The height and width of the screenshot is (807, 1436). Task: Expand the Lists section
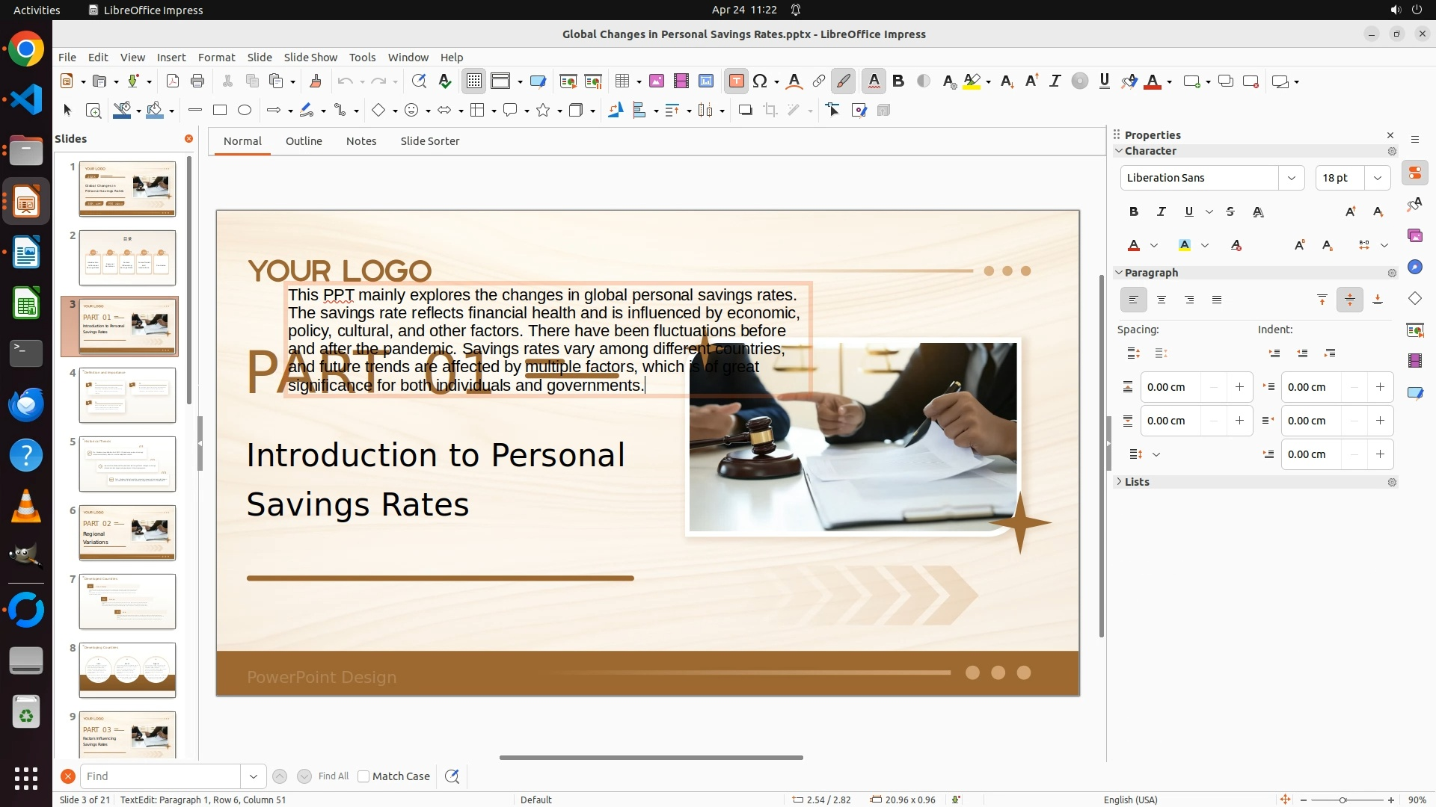[x=1137, y=482]
